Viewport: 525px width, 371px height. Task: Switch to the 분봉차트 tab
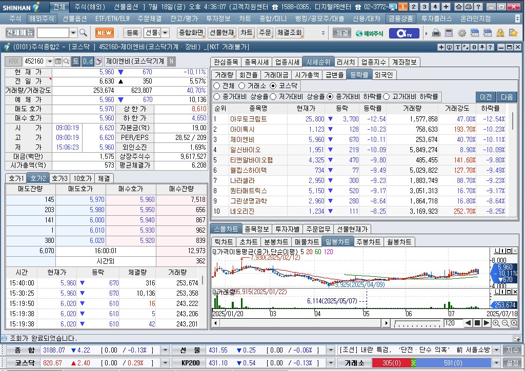click(x=276, y=242)
